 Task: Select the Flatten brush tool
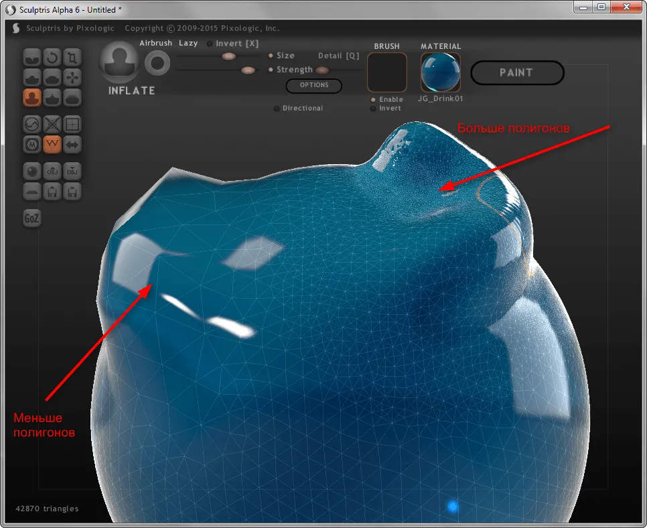(x=52, y=78)
